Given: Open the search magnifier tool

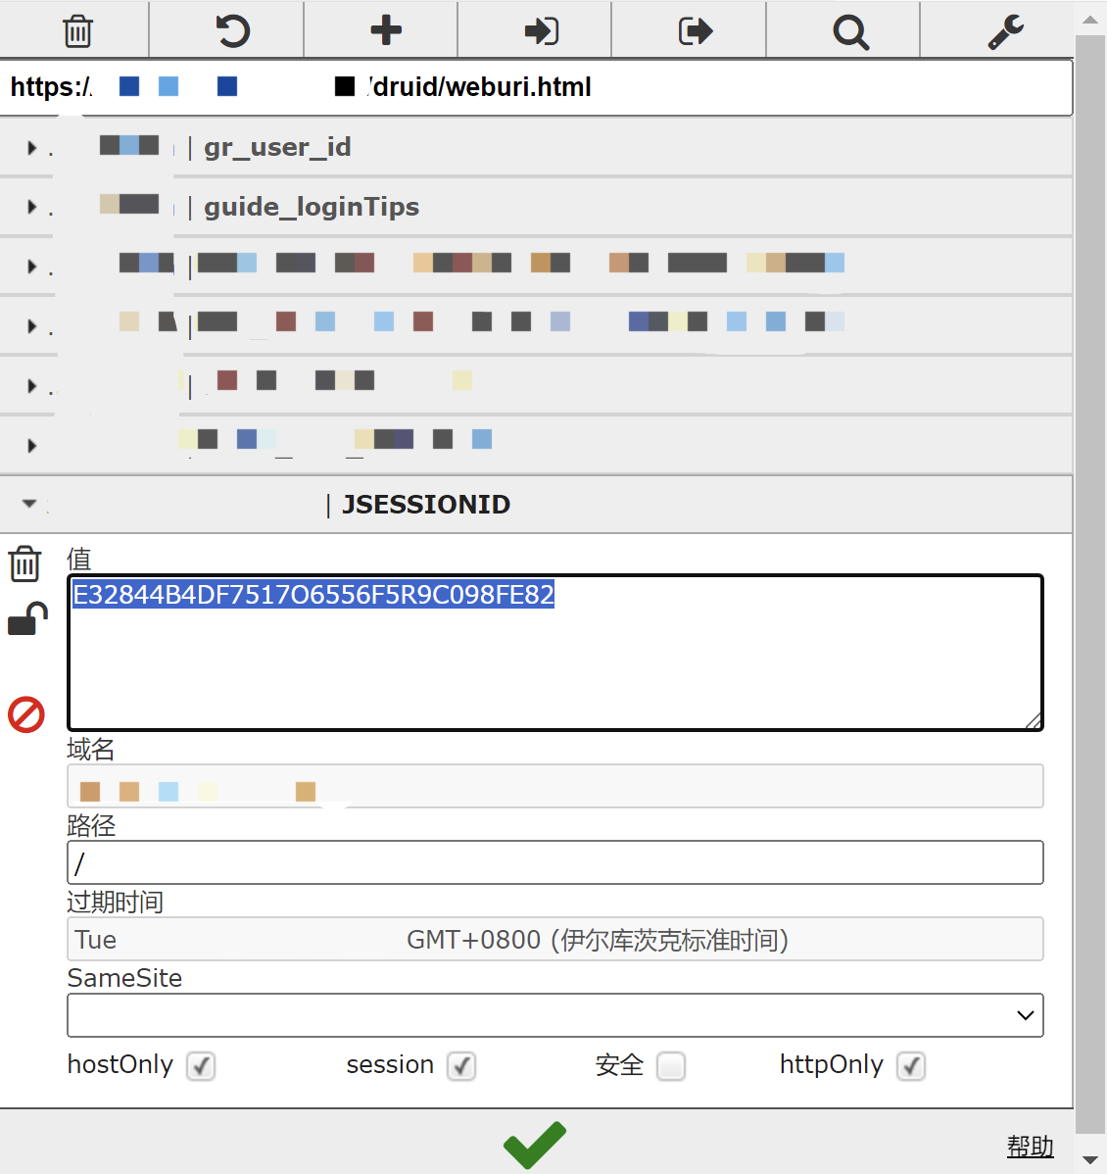Looking at the screenshot, I should [849, 32].
